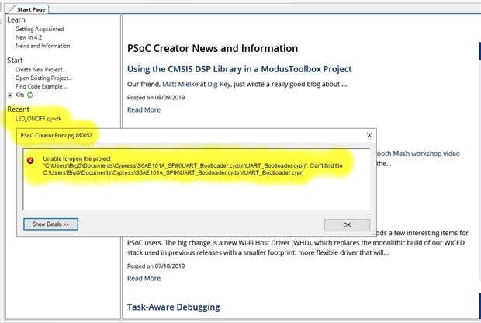
Task: Refresh the Kits list with green icon
Action: (x=29, y=95)
